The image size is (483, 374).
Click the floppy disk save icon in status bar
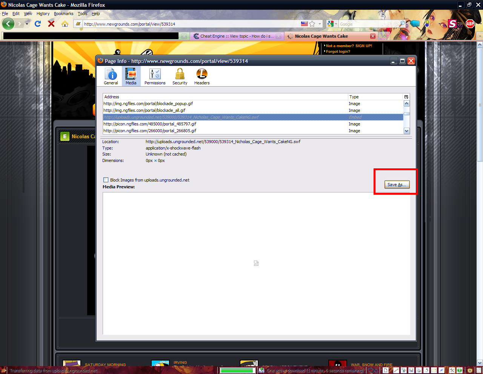click(411, 371)
